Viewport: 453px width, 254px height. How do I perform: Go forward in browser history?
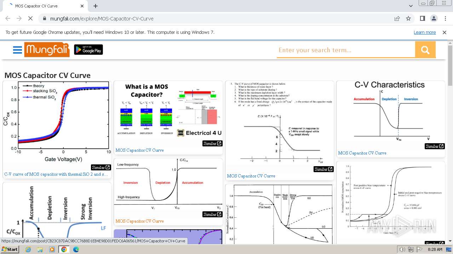19,18
